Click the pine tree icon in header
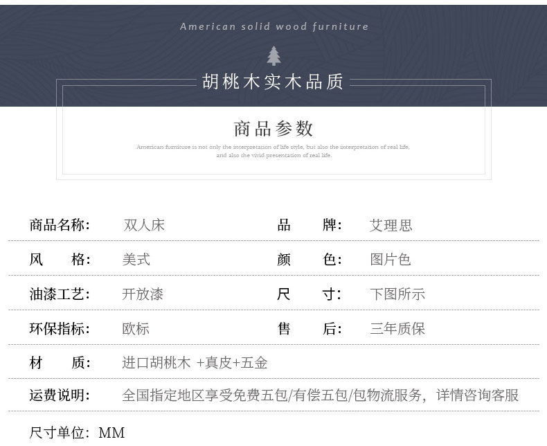The width and height of the screenshot is (547, 446). tap(274, 56)
